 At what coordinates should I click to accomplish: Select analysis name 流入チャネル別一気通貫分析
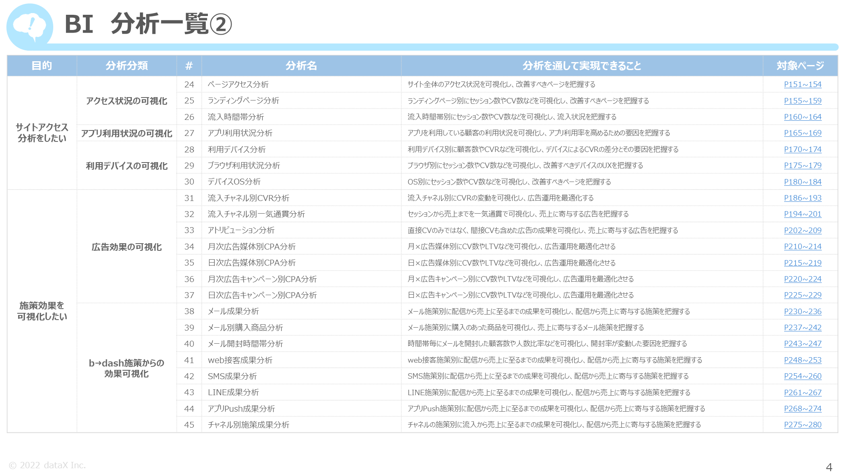[x=256, y=214]
